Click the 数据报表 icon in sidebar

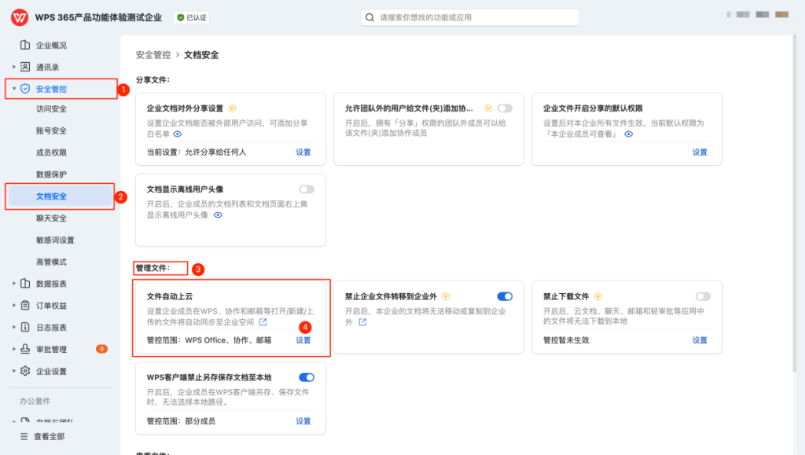[x=24, y=283]
